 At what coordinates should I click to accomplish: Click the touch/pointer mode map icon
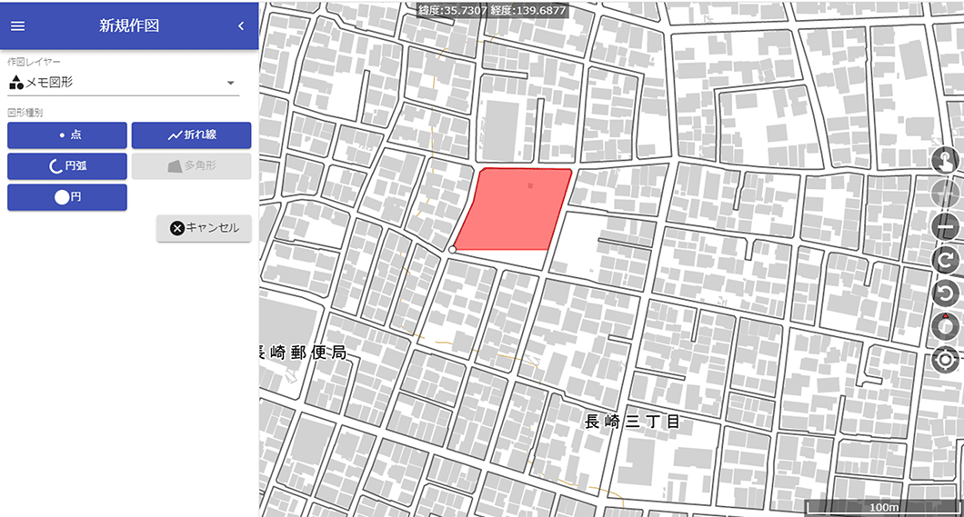click(947, 162)
